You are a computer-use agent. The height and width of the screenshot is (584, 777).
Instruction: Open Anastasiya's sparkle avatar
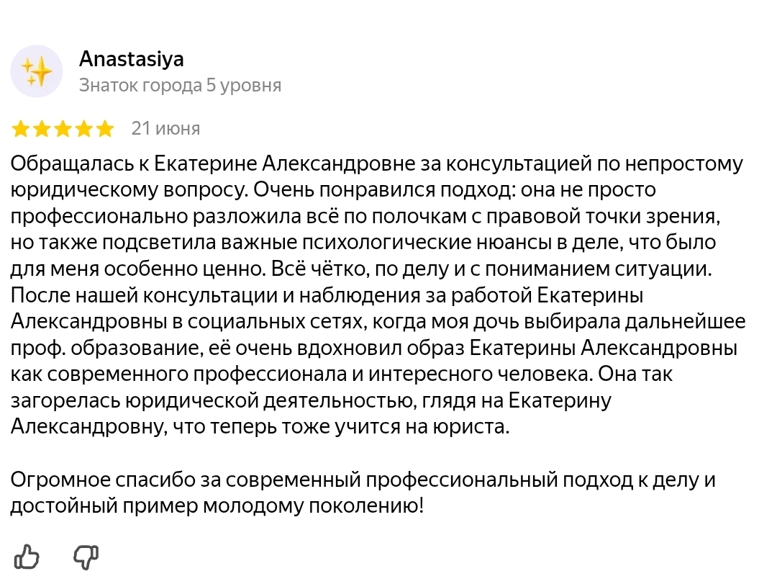click(x=36, y=71)
